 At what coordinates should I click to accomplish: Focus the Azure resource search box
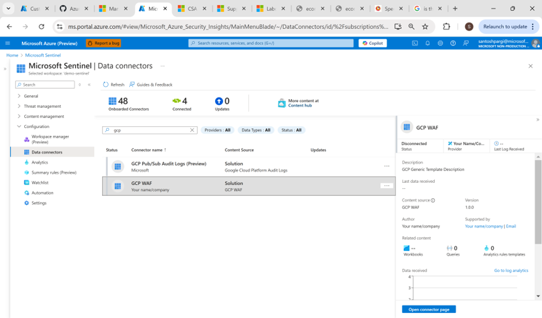tap(271, 43)
